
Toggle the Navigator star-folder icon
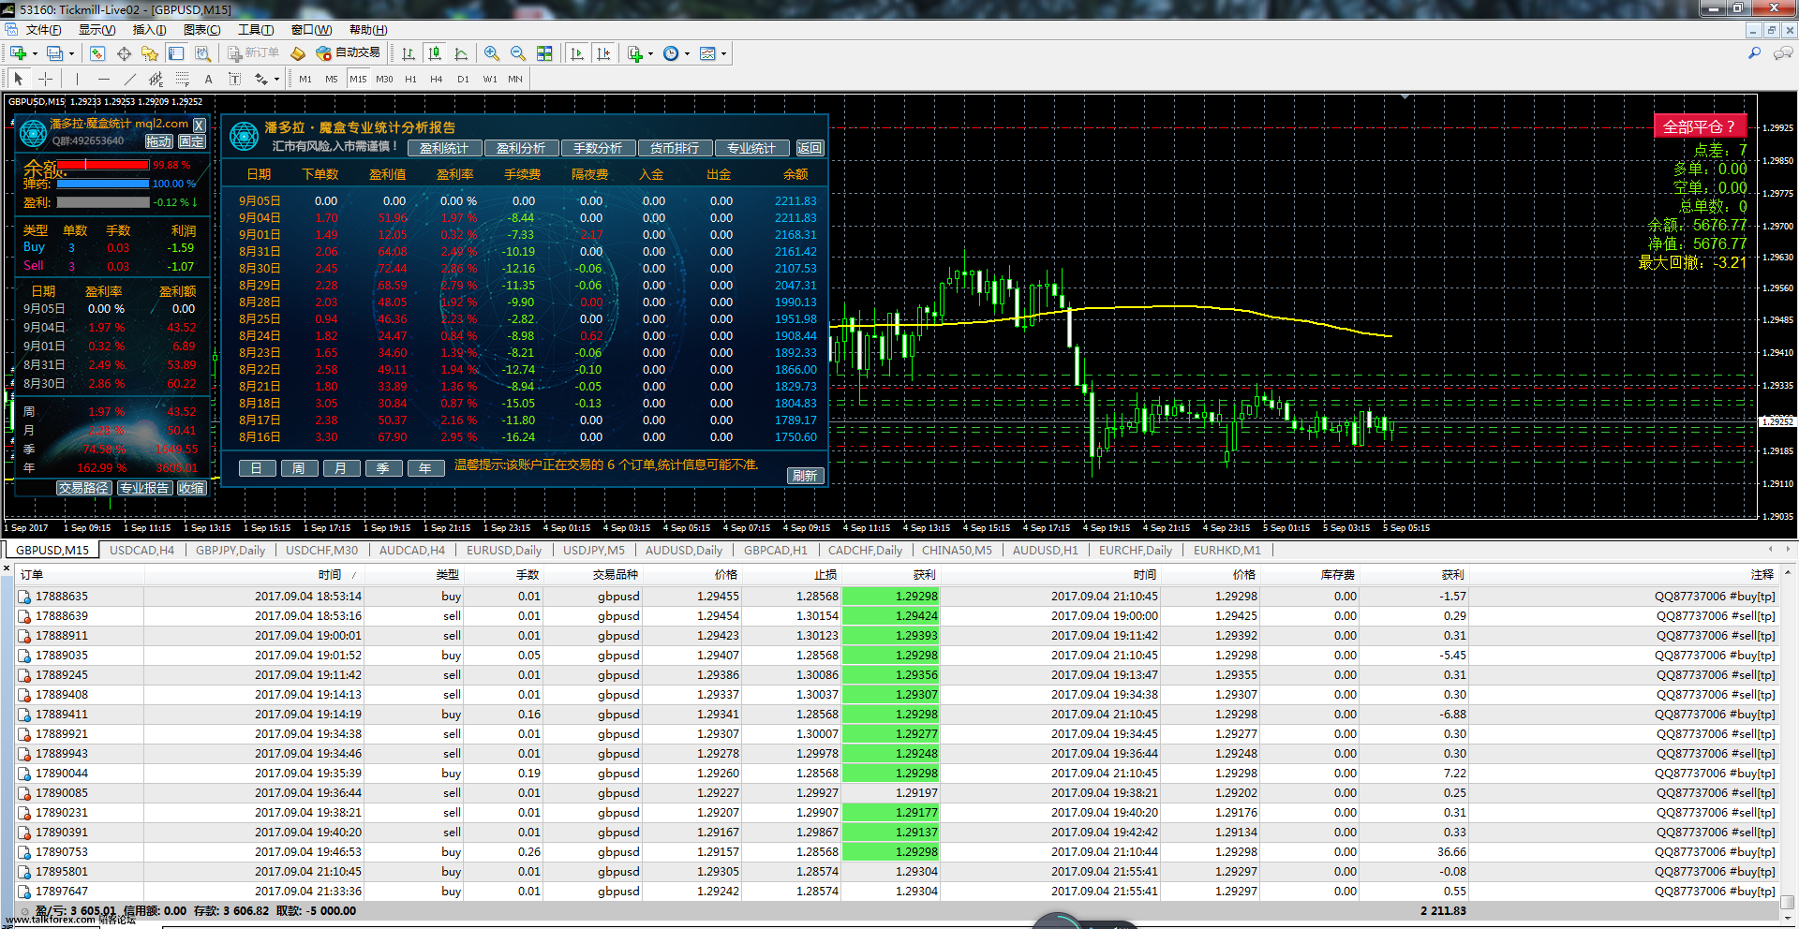click(150, 53)
